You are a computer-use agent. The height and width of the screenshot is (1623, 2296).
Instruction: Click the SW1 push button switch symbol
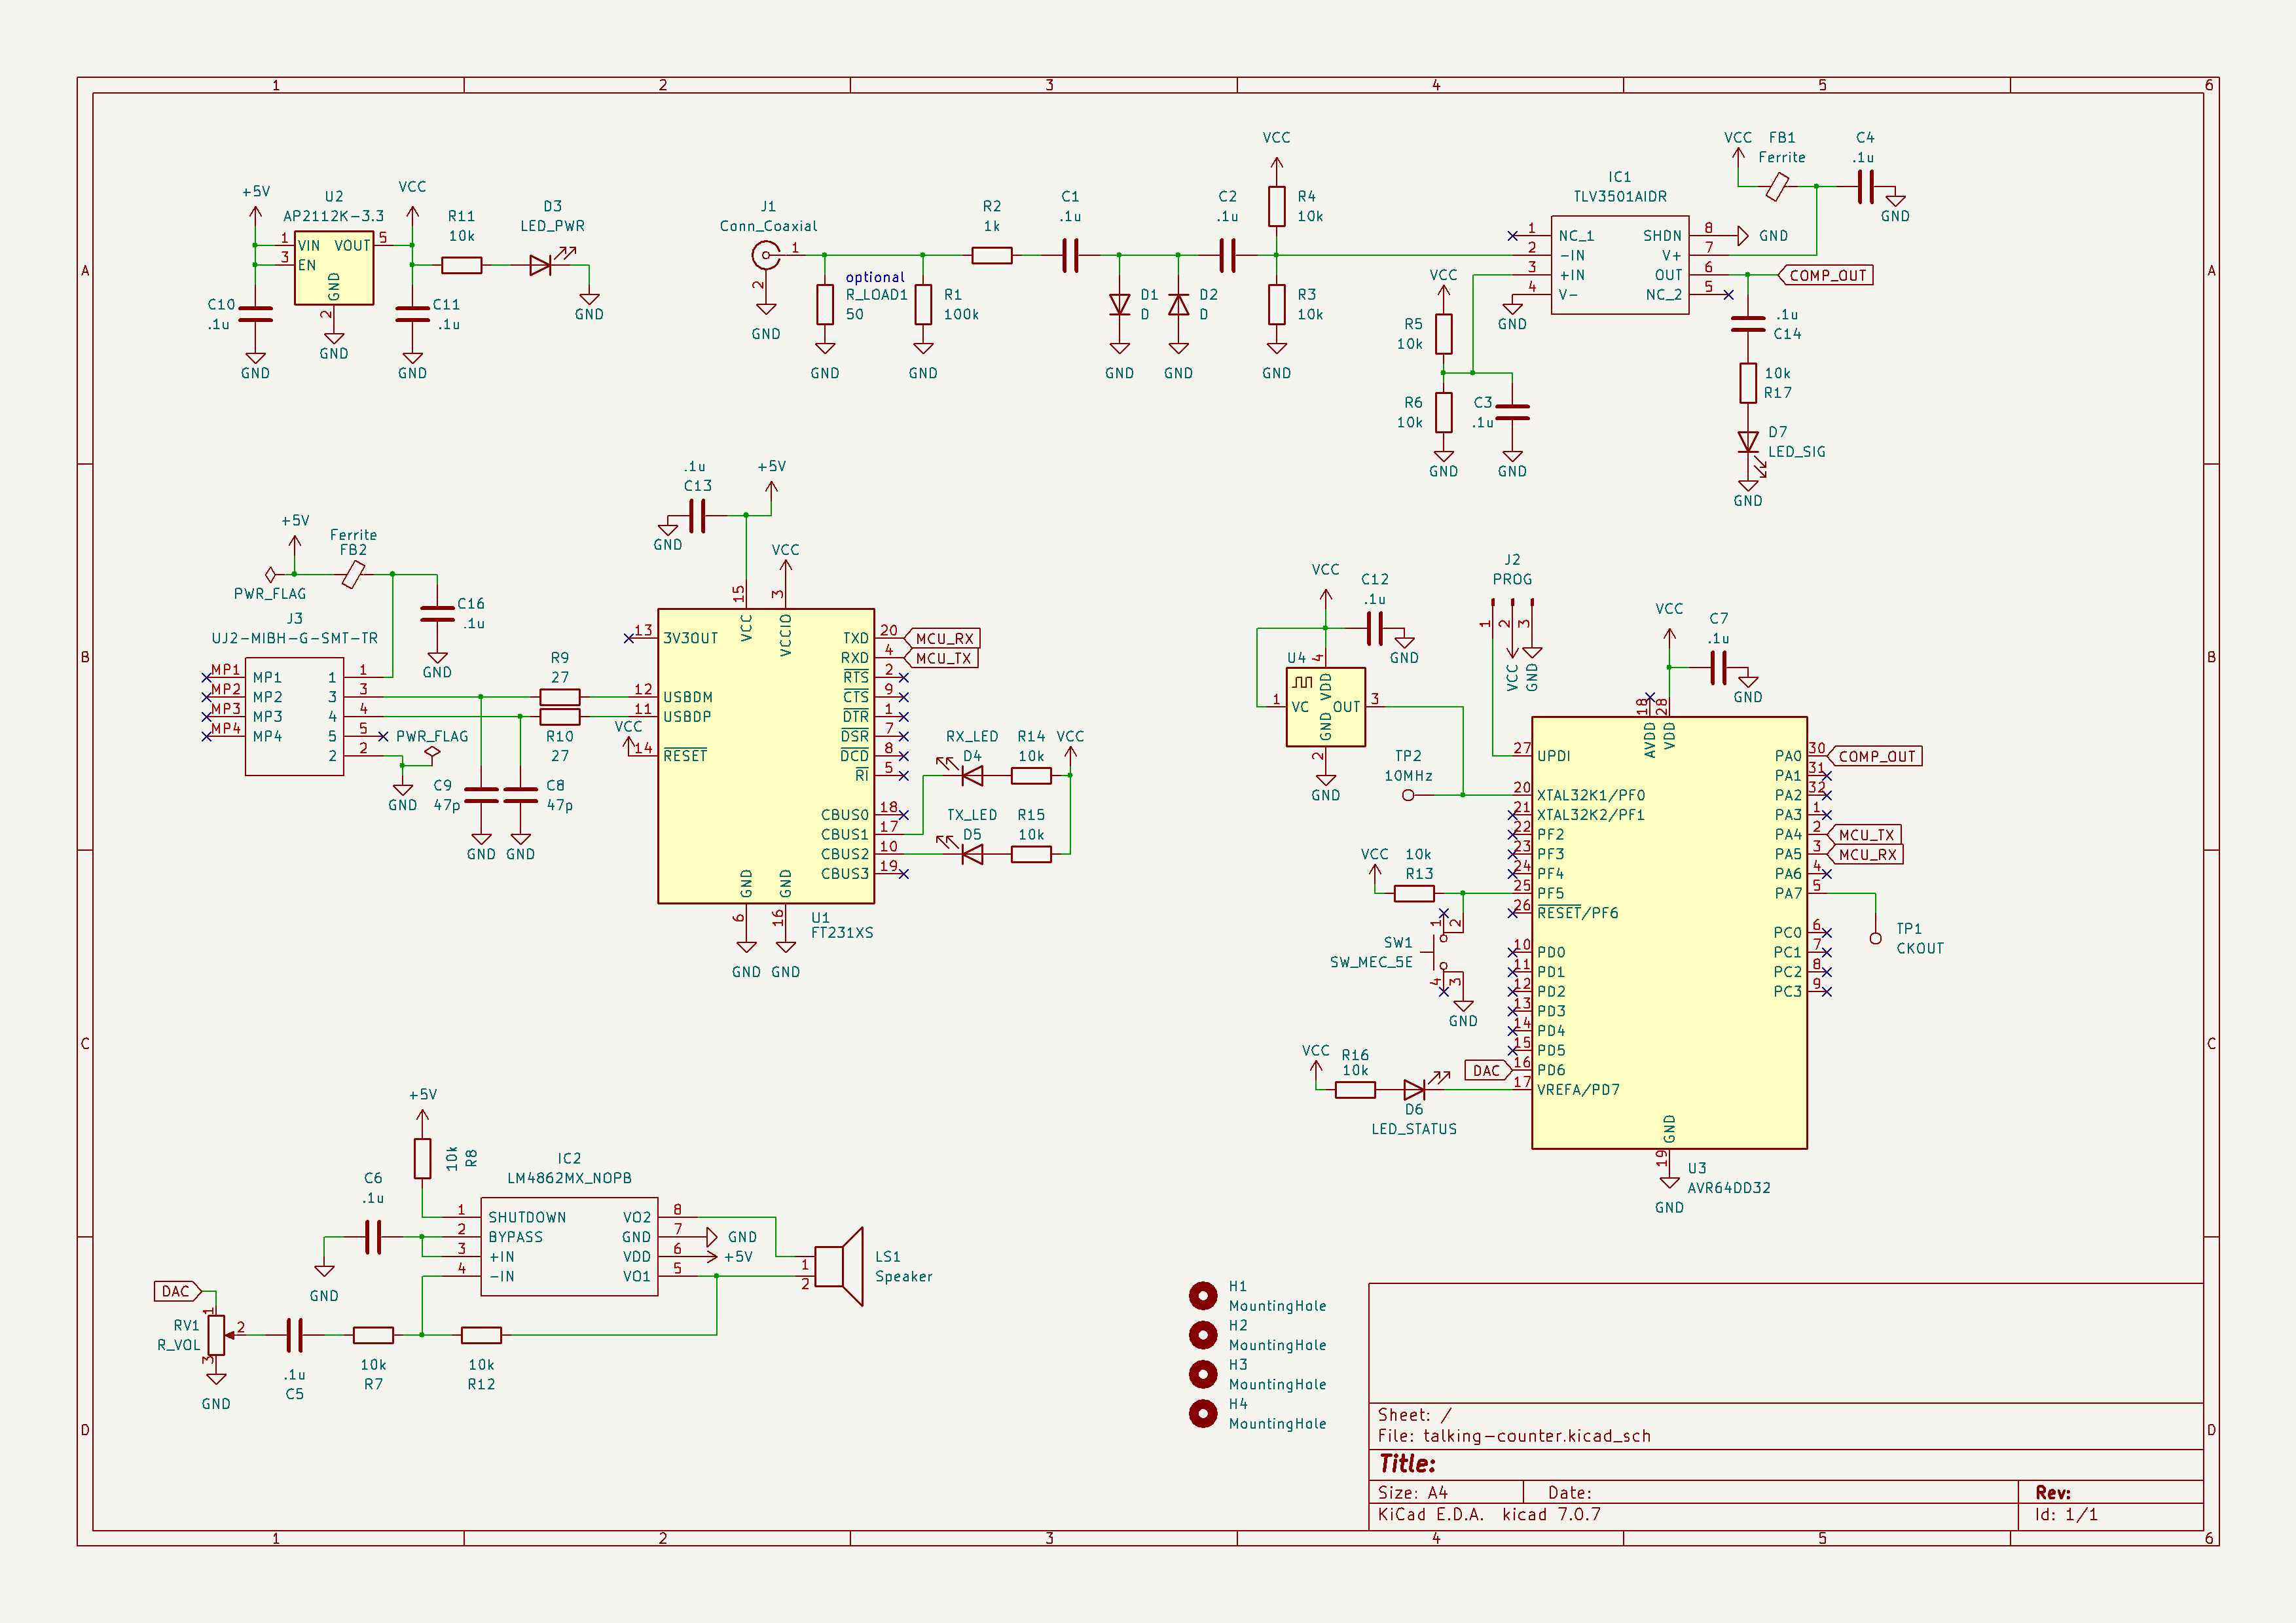1443,952
